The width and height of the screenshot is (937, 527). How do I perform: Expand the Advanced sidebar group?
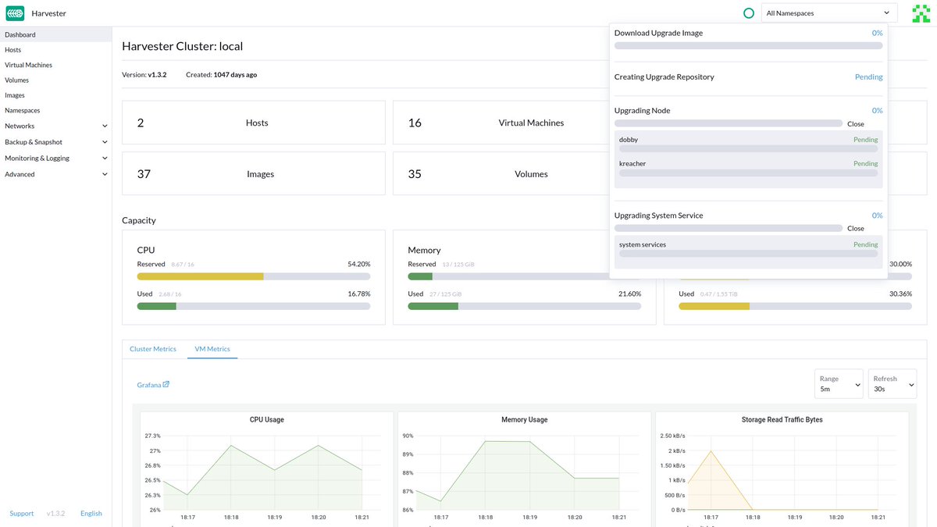pos(55,174)
